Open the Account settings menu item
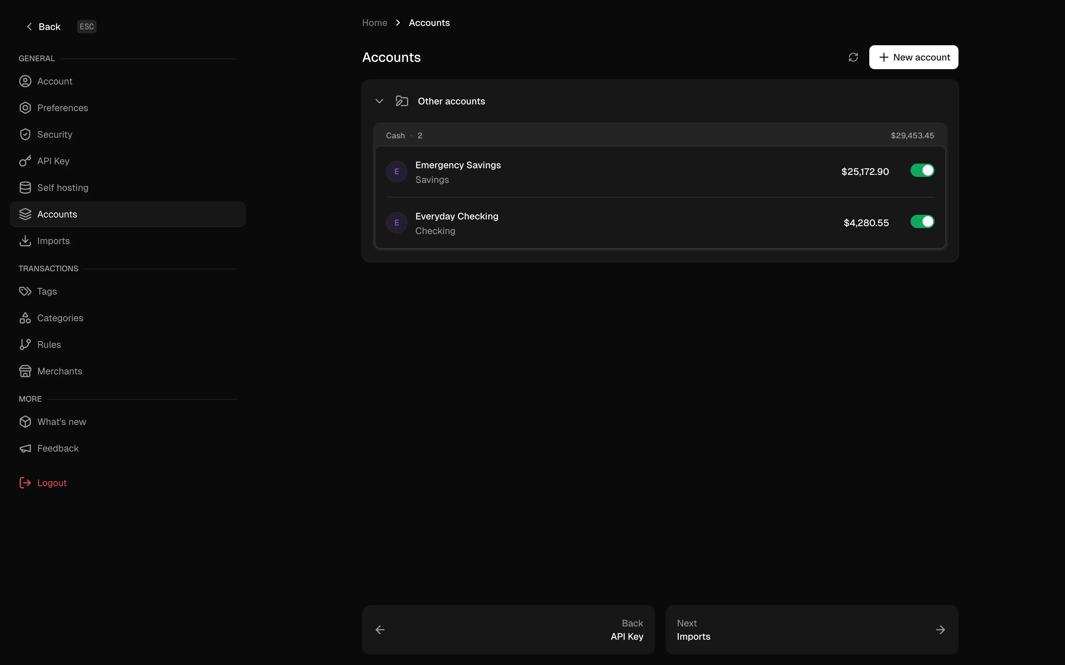Image resolution: width=1065 pixels, height=665 pixels. (127, 81)
